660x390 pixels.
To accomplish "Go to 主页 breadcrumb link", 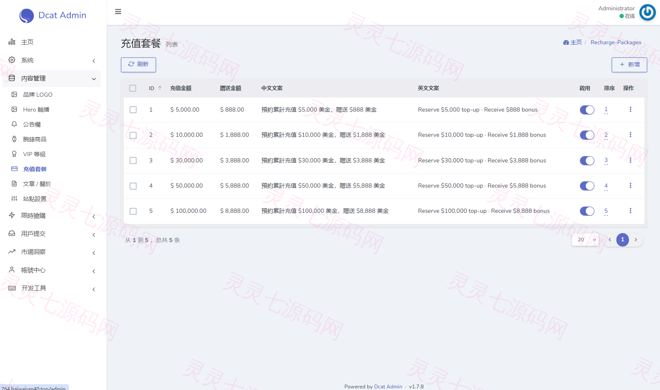I will (x=572, y=42).
